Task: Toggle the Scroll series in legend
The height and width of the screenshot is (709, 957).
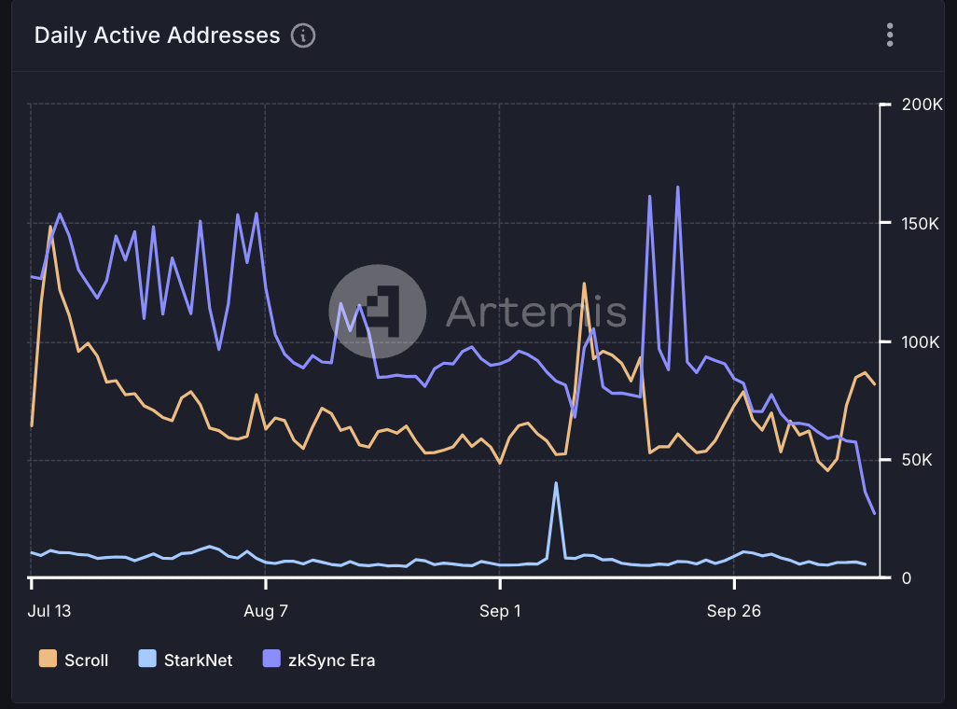Action: click(74, 660)
